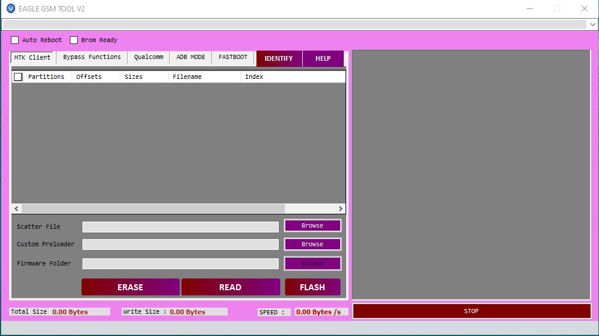Open the FASTBOOT tab
Image resolution: width=599 pixels, height=336 pixels.
point(232,57)
